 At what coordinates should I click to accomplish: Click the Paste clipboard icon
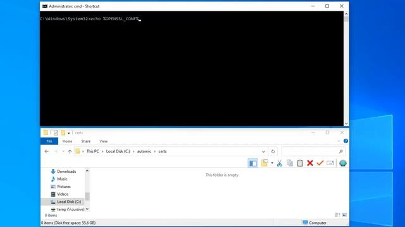299,163
